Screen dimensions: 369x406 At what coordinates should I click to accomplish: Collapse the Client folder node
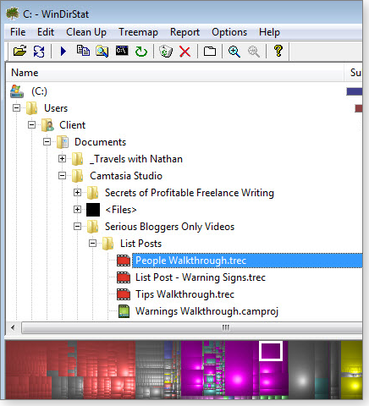tap(32, 125)
